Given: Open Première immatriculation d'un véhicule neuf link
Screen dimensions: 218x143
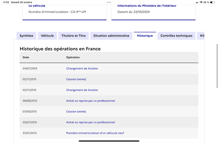Looking at the screenshot, I should coord(95,133).
